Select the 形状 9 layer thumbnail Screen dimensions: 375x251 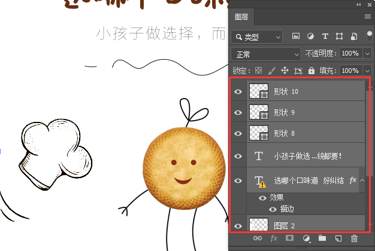click(x=259, y=112)
